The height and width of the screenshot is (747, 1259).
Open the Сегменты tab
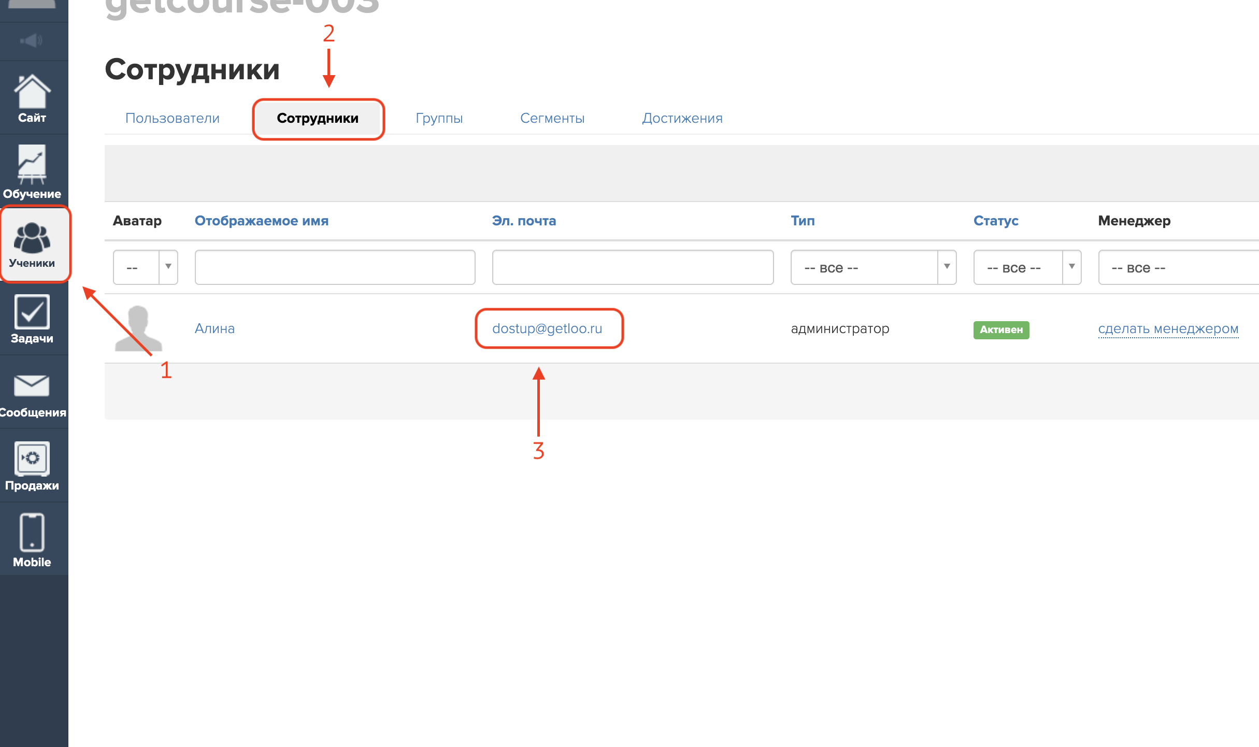tap(552, 118)
